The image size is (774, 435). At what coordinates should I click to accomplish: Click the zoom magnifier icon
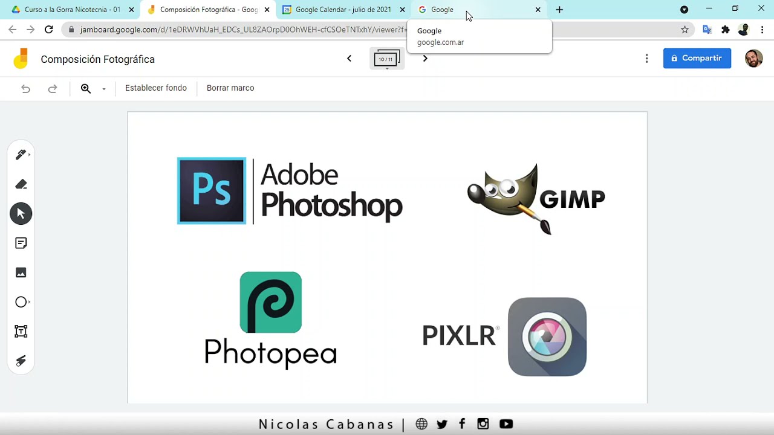click(86, 89)
